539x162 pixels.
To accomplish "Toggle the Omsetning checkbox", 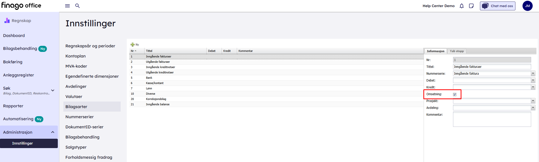I will (x=455, y=94).
